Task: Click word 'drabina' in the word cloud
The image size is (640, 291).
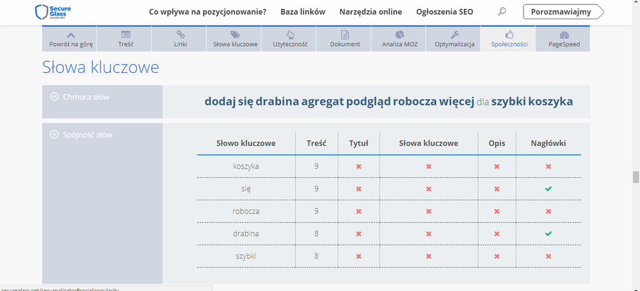Action: point(278,102)
